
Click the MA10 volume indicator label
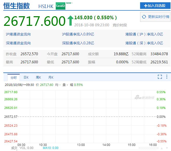coord(50,148)
